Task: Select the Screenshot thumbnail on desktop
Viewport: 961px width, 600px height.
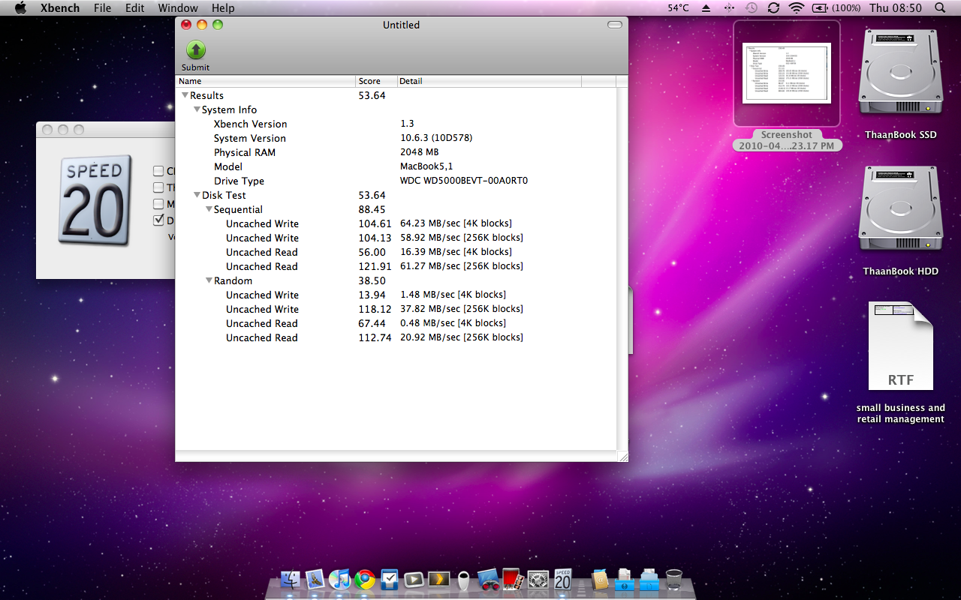Action: click(787, 73)
